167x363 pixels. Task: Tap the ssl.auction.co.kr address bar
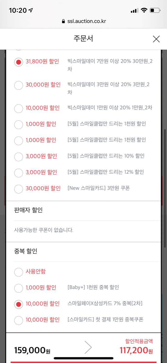83,21
